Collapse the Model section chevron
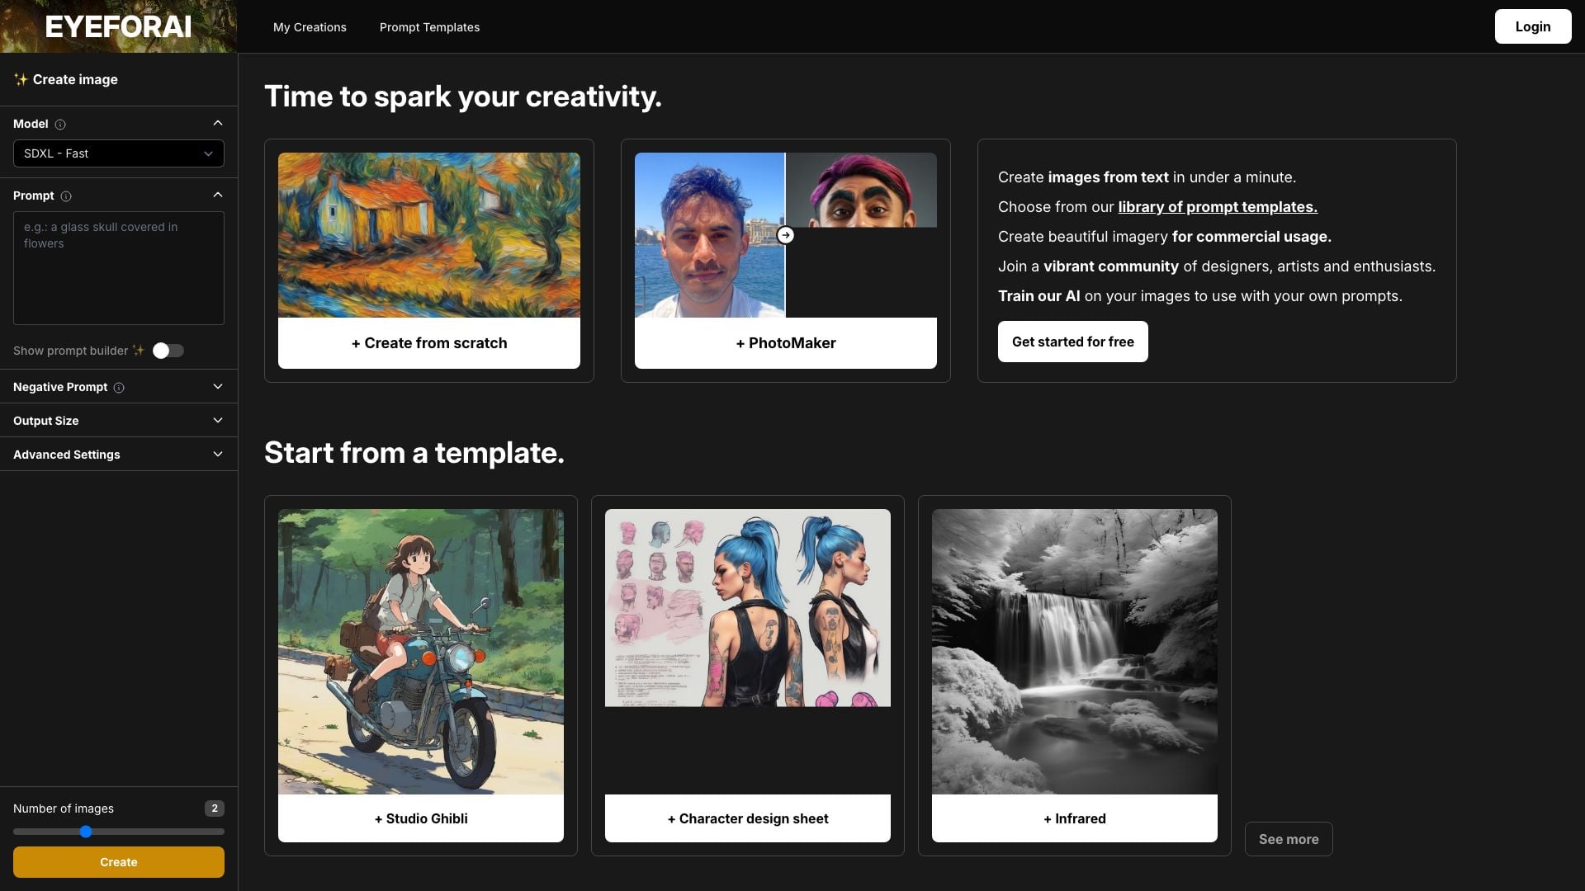Image resolution: width=1585 pixels, height=891 pixels. (218, 124)
